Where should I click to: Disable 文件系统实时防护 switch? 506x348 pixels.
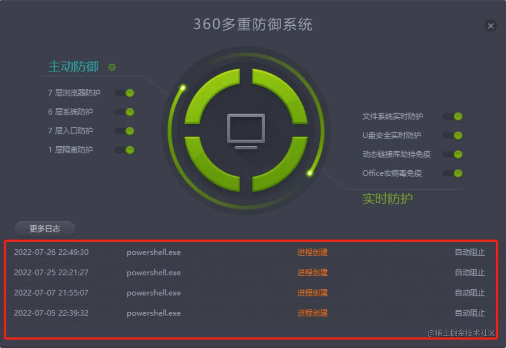tap(452, 116)
